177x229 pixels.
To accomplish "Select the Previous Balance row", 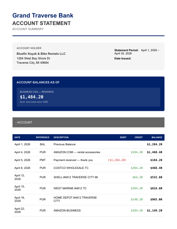I will point(88,145).
